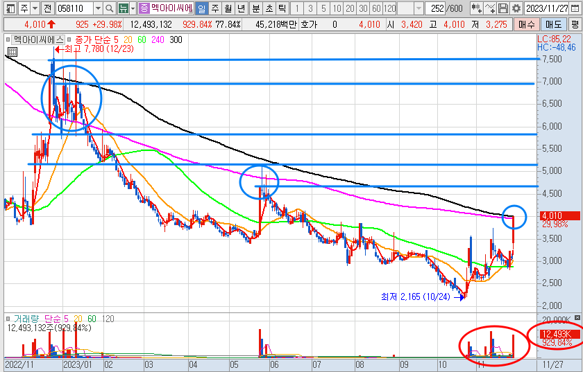The image size is (583, 372).
Task: Click the 최고 7,780 (12/23) high label
Action: 99,49
